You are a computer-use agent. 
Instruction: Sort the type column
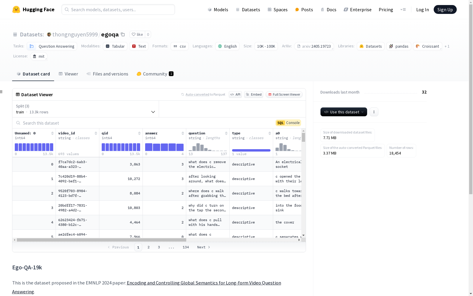point(270,133)
